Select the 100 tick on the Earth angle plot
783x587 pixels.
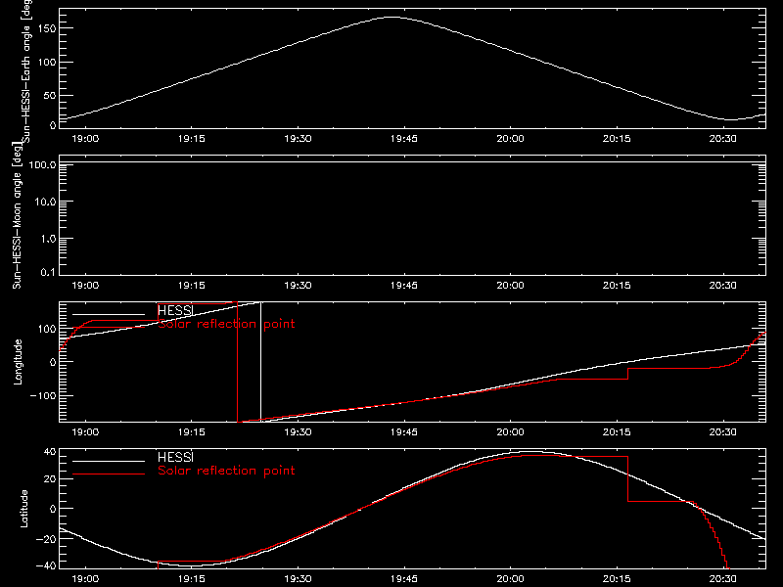47,63
